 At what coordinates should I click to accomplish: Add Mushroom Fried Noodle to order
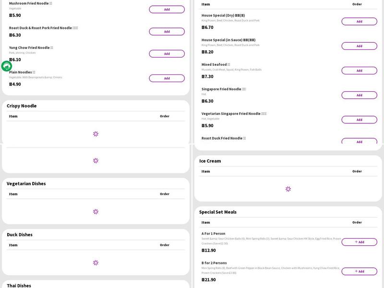pyautogui.click(x=167, y=10)
